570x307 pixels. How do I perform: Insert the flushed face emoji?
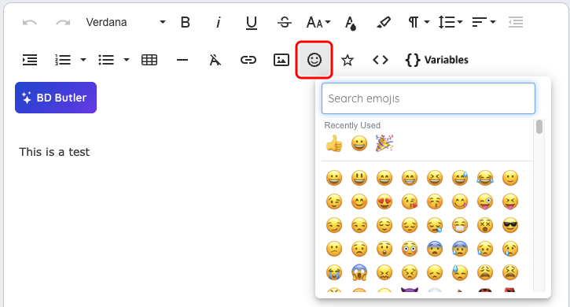pyautogui.click(x=410, y=249)
